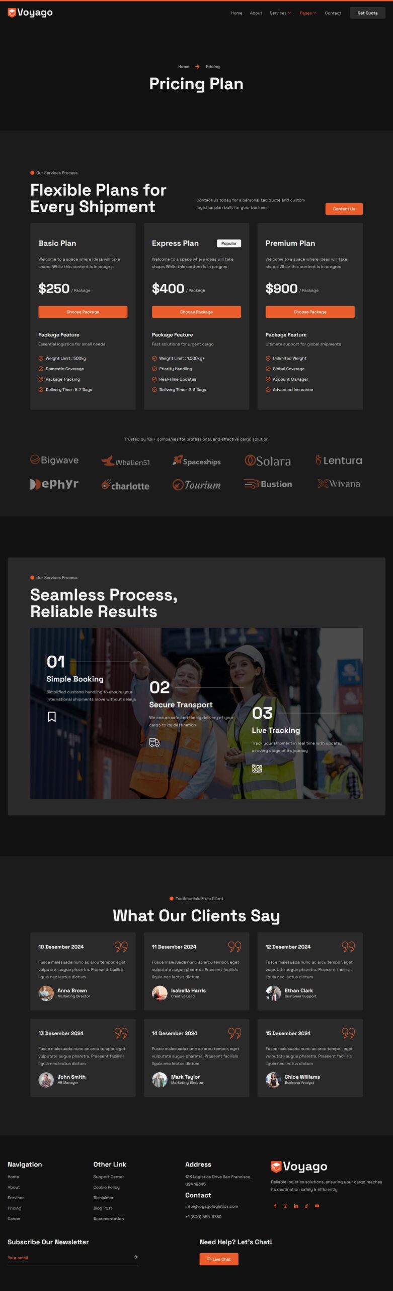Expand the Pages dropdown menu
This screenshot has width=393, height=1291.
308,13
